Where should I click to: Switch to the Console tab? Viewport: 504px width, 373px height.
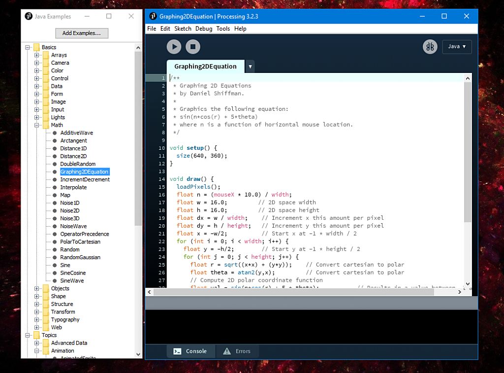click(190, 351)
